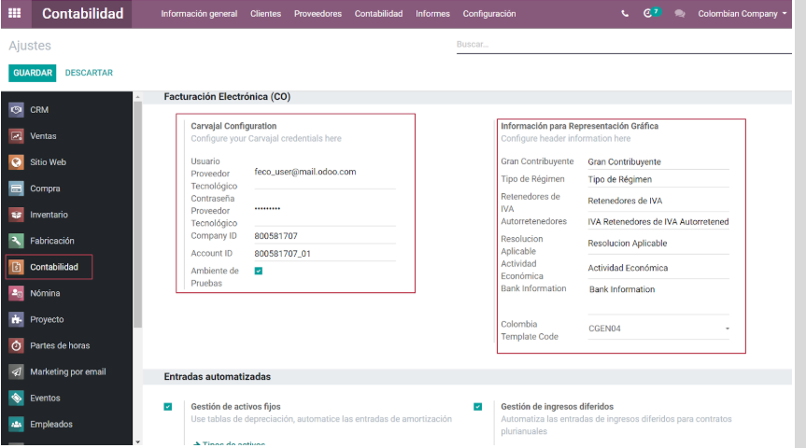The width and height of the screenshot is (806, 448).
Task: Click the GUARDAR button
Action: (33, 73)
